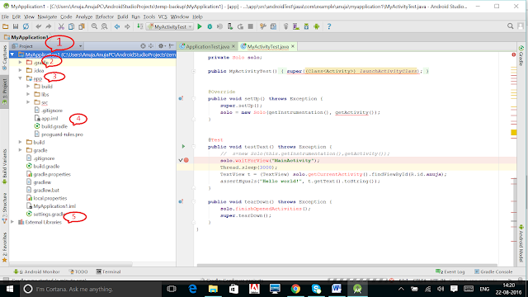Click the editor horizontal scrollbar
This screenshot has height=297, width=528.
[346, 265]
